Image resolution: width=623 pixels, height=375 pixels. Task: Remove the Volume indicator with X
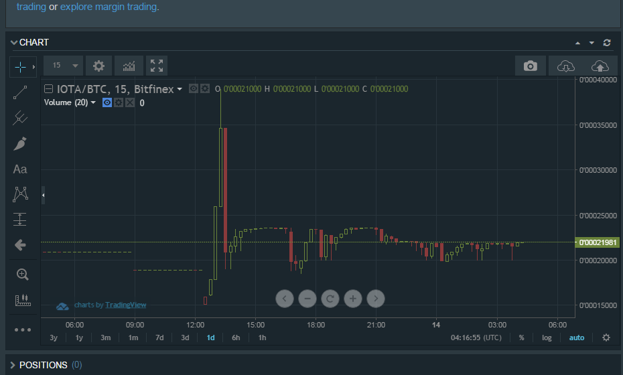coord(130,102)
